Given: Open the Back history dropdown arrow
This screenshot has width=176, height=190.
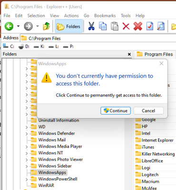Looking at the screenshot, I should 18,26.
